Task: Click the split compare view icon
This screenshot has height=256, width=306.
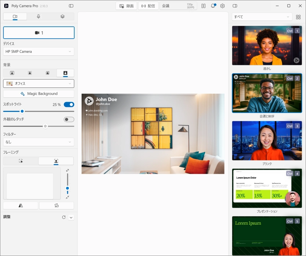Action: pyautogui.click(x=203, y=6)
